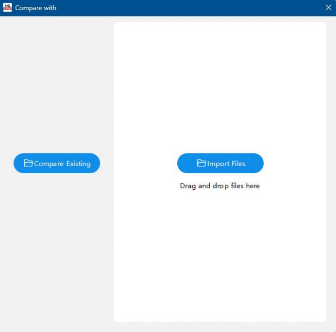This screenshot has width=336, height=332.
Task: Click the white drop zone below the drag text
Action: (x=220, y=252)
